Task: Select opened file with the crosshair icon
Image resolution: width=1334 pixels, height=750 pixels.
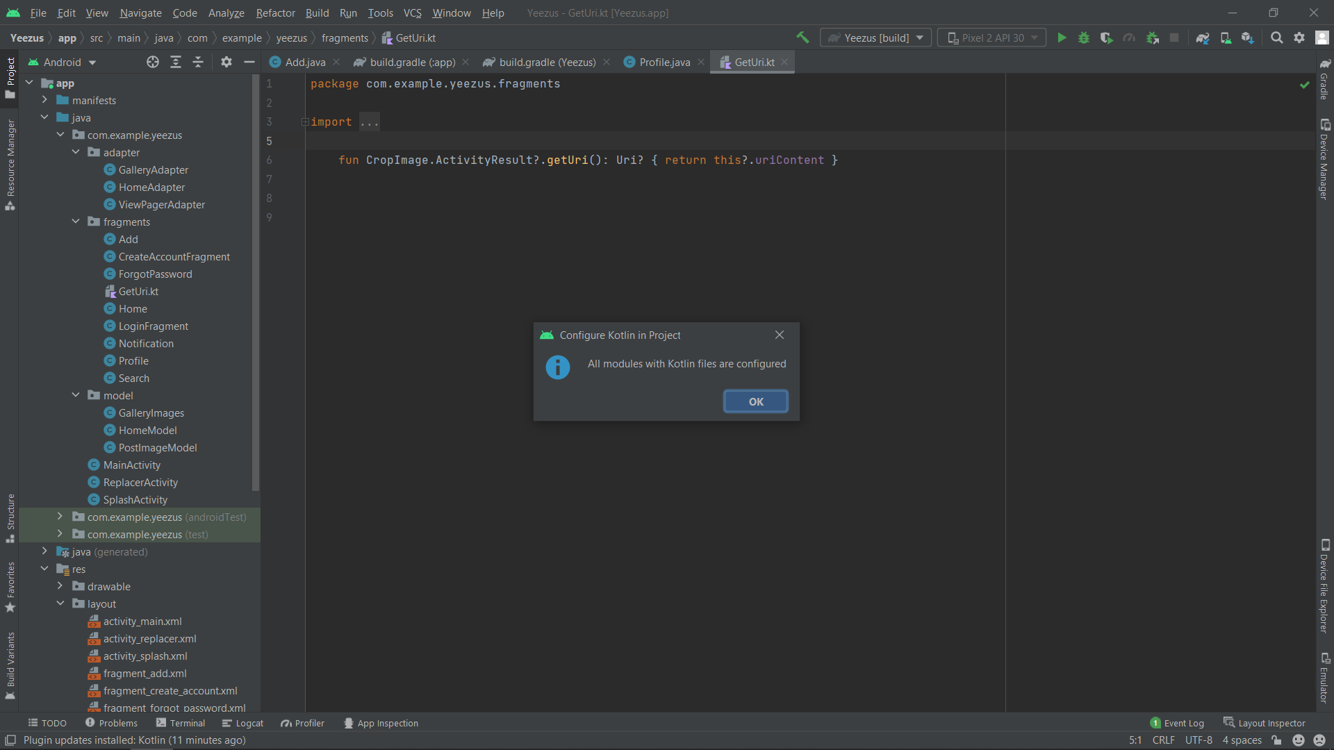Action: click(152, 62)
